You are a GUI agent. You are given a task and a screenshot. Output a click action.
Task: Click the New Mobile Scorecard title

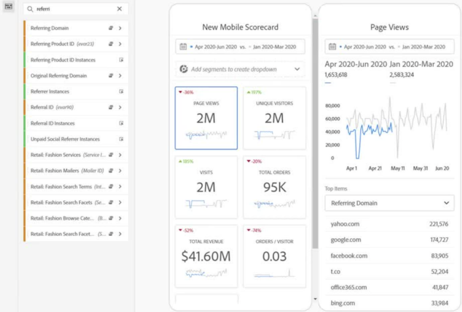click(240, 27)
